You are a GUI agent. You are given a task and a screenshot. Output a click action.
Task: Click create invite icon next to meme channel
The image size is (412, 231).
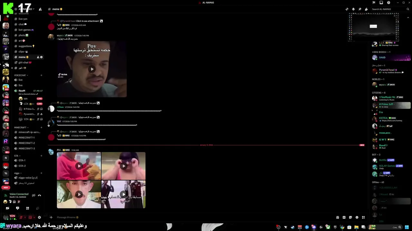click(38, 57)
